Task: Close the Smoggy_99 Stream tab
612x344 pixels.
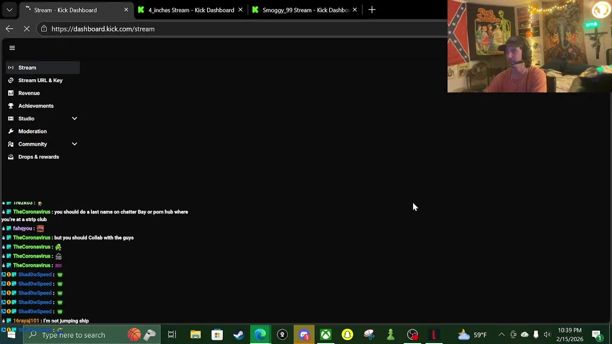Action: tap(355, 10)
